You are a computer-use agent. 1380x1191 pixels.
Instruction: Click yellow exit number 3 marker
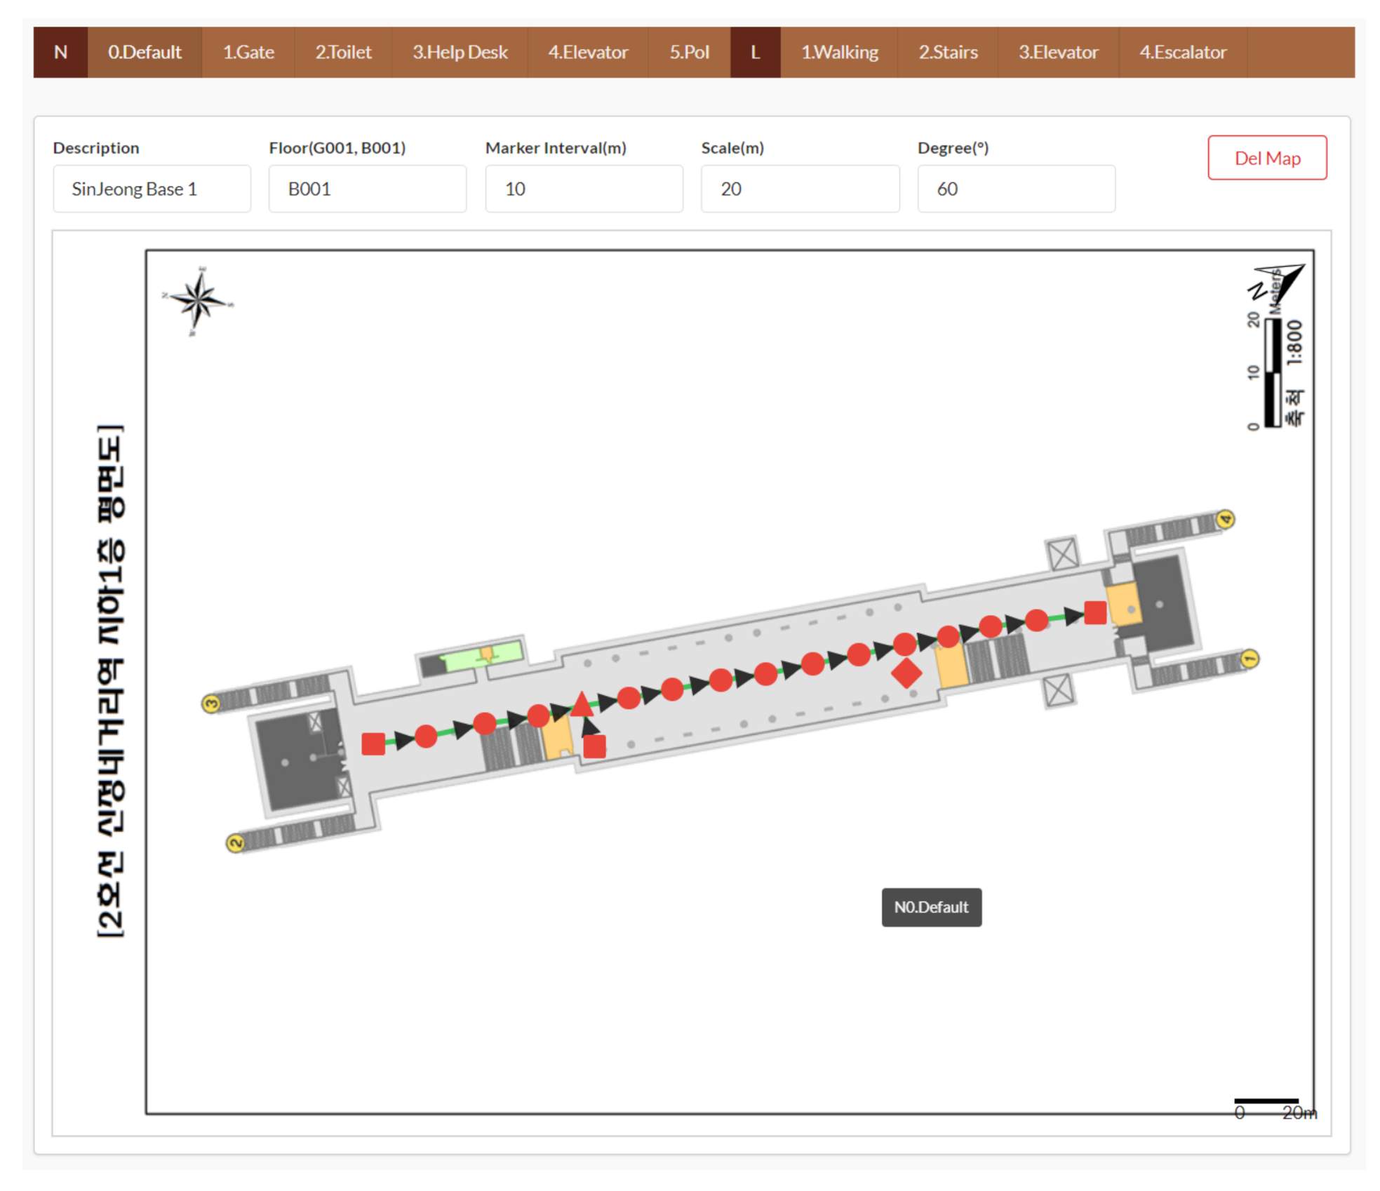[x=210, y=703]
